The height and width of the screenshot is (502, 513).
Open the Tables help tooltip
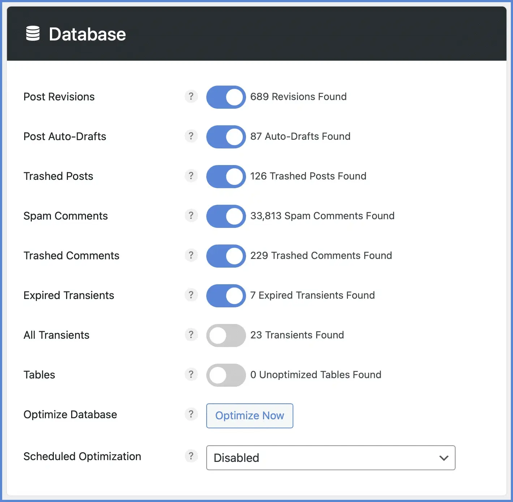[191, 375]
